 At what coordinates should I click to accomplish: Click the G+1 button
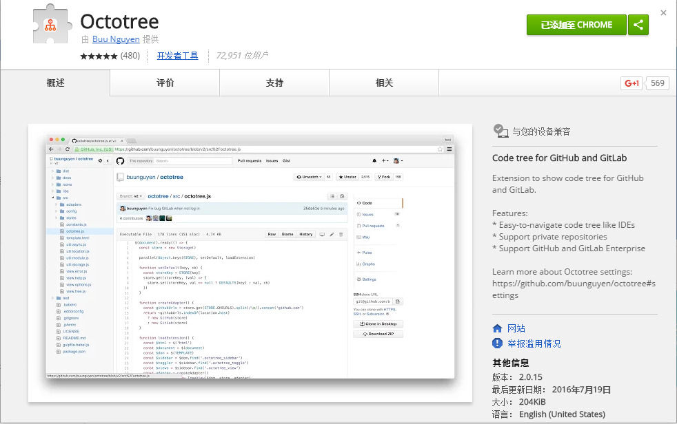[631, 83]
